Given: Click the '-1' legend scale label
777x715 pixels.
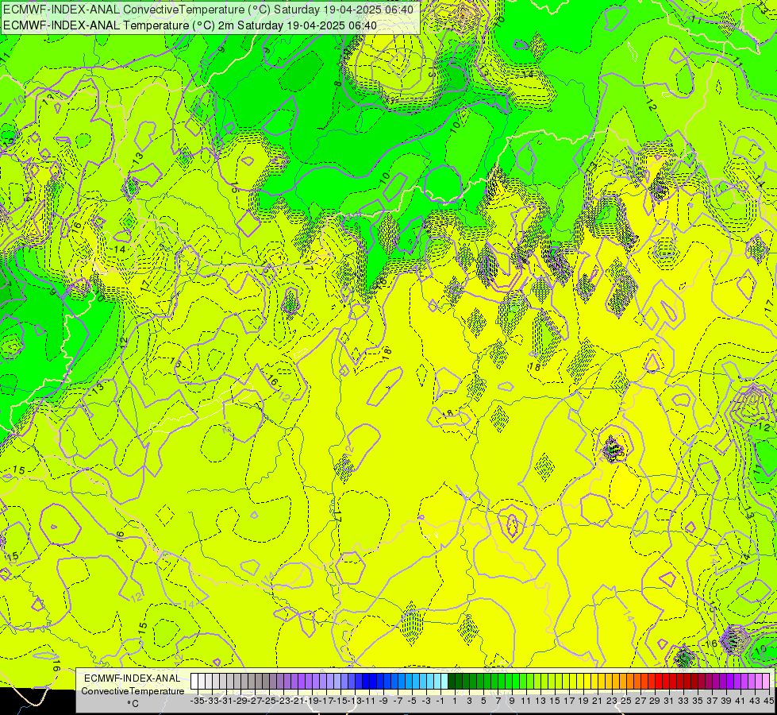Looking at the screenshot, I should click(440, 701).
